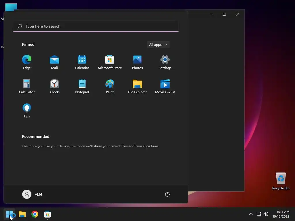Click the Type here to search box

pos(96,26)
